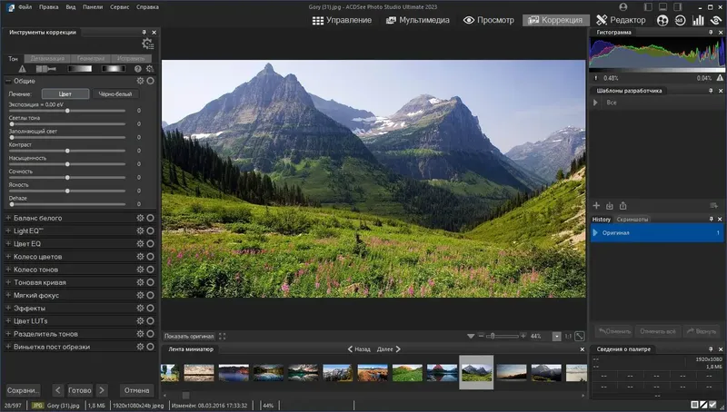Switch to Управление mode
This screenshot has height=412, width=727.
pos(343,20)
